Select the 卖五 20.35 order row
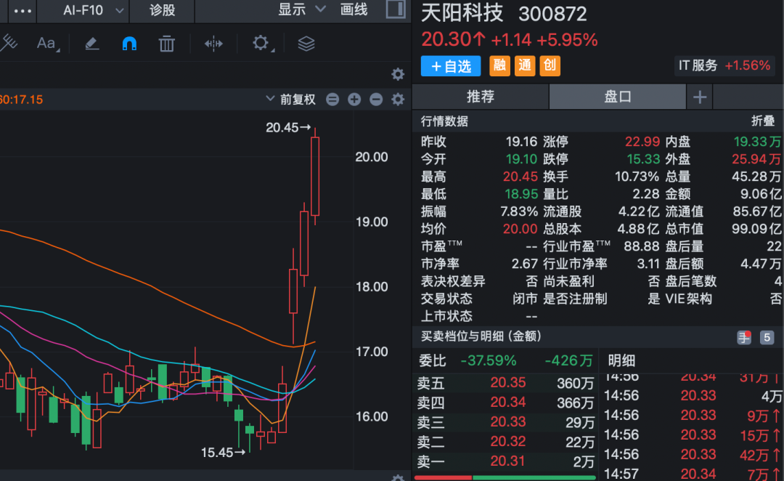This screenshot has width=784, height=481. pos(505,383)
